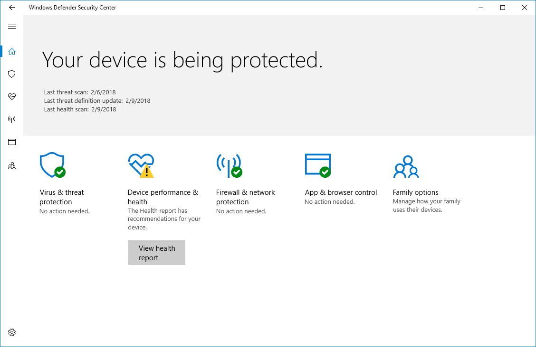Expand the hamburger navigation menu
Image resolution: width=536 pixels, height=347 pixels.
(x=11, y=27)
